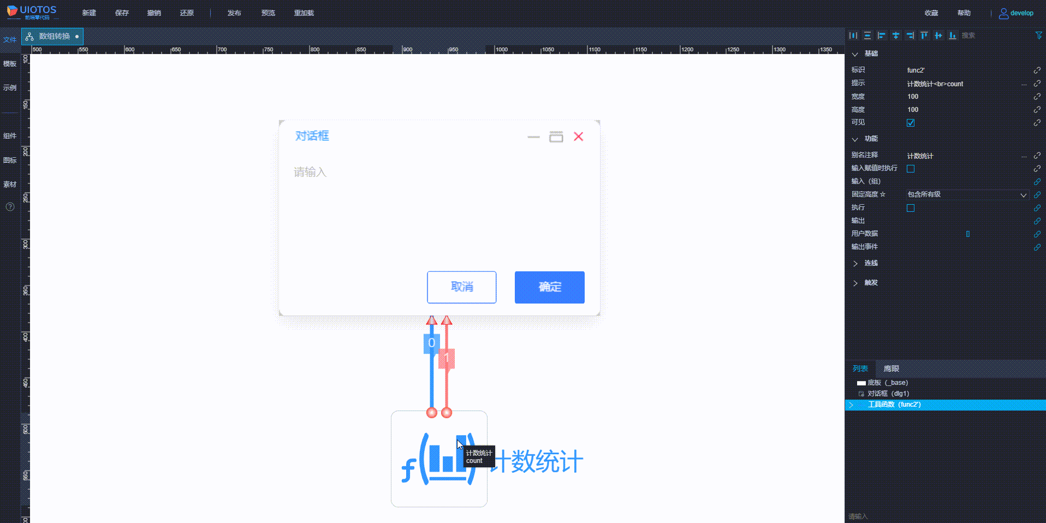Click the help question mark icon in sidebar

coord(9,207)
